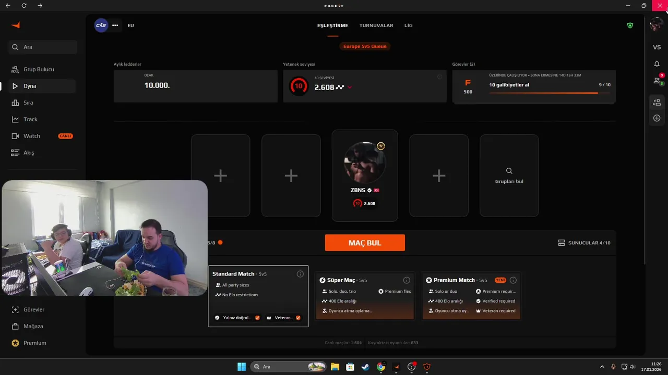Click the CS game logo icon

pos(101,25)
